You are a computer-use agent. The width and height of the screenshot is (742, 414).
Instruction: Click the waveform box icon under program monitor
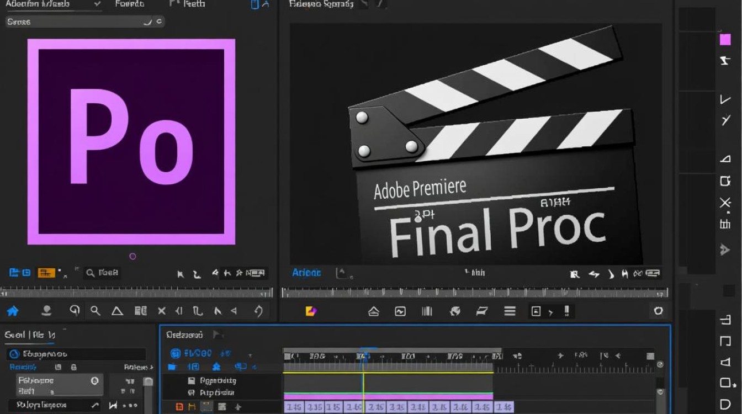tap(400, 311)
